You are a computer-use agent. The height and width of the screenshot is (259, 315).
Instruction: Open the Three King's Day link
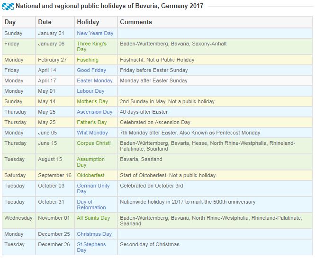coord(91,46)
